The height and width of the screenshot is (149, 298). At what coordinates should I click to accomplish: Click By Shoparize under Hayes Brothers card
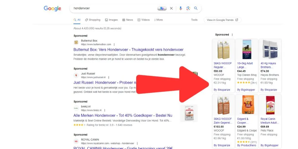click(x=268, y=90)
